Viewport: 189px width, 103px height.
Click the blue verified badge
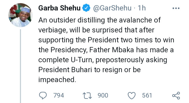[86, 8]
